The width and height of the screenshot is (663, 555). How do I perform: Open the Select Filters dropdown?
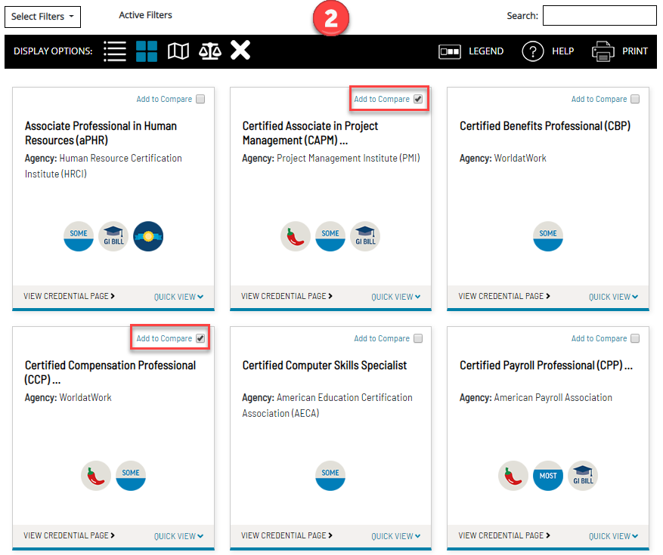pos(42,17)
